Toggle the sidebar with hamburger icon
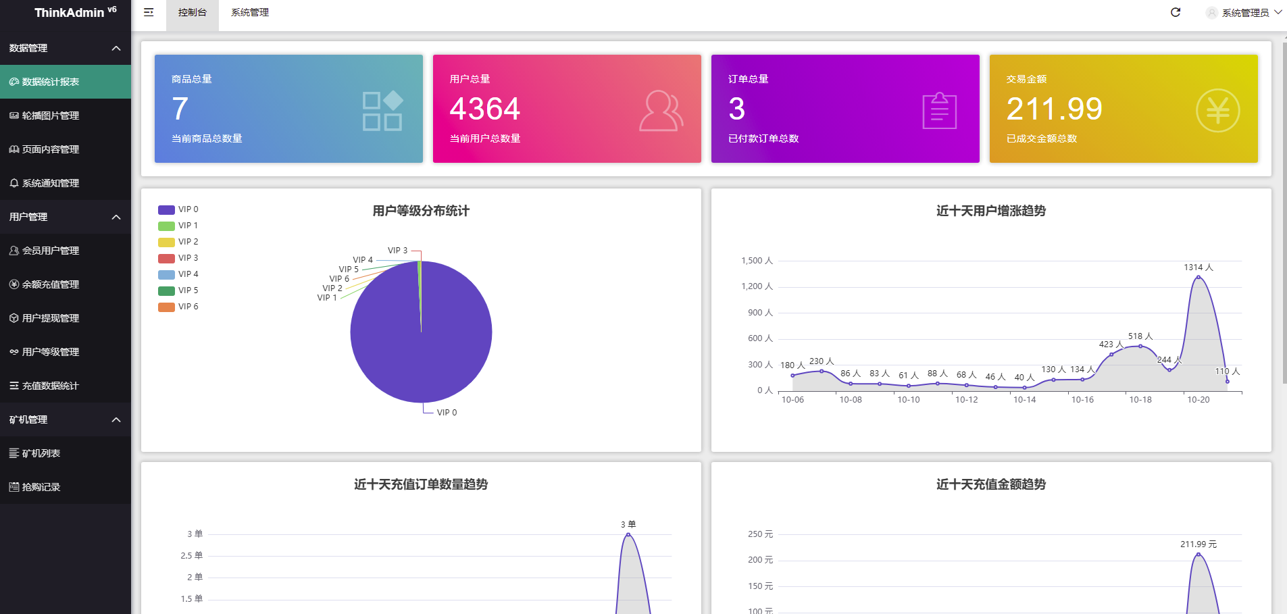Screen dimensions: 1287x614 (x=149, y=12)
